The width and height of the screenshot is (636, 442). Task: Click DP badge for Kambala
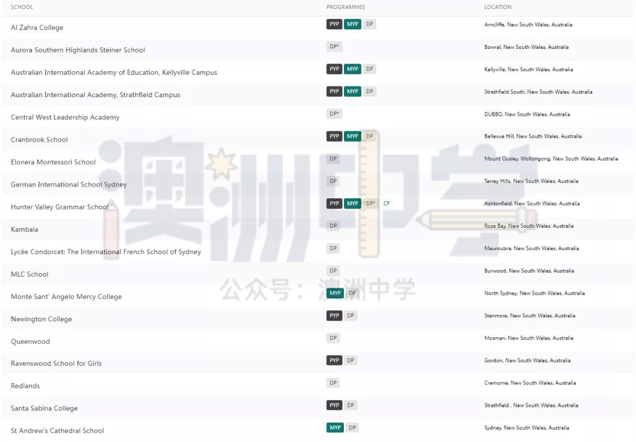(333, 226)
